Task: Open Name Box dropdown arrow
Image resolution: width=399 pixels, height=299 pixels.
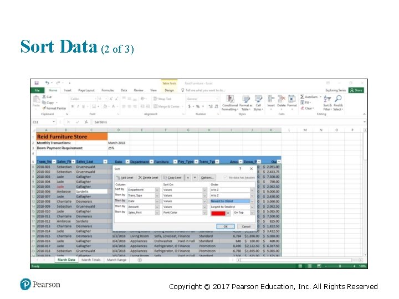Action: coord(54,122)
